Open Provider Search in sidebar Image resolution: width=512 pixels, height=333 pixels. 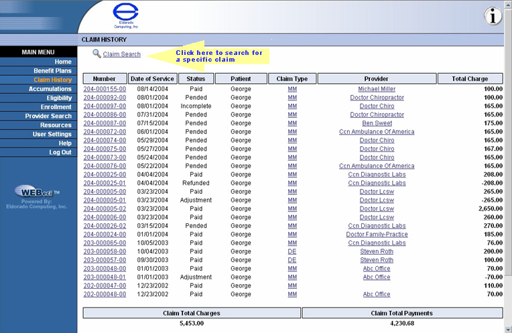point(48,116)
